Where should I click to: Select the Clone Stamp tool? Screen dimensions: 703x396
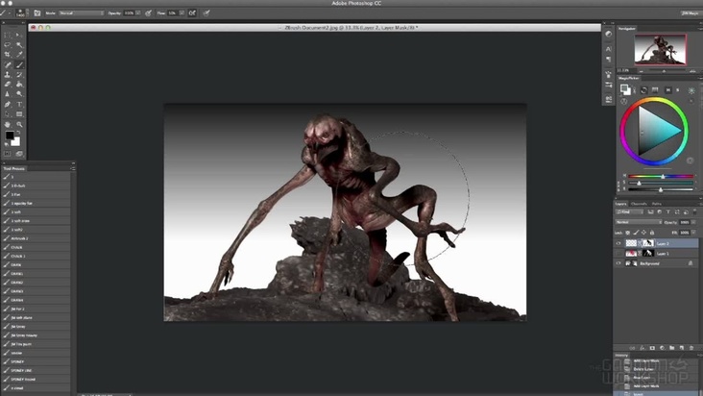[7, 75]
